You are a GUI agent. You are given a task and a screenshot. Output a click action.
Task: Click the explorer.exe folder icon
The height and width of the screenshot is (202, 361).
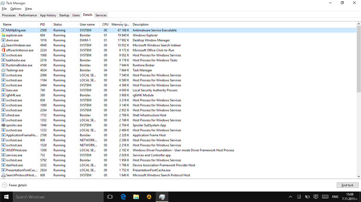(x=4, y=35)
